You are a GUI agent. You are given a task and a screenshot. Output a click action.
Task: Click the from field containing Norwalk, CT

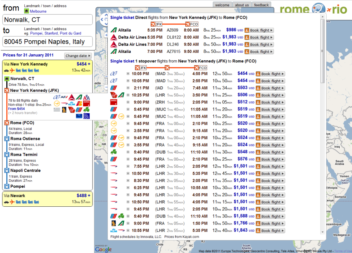coord(48,20)
